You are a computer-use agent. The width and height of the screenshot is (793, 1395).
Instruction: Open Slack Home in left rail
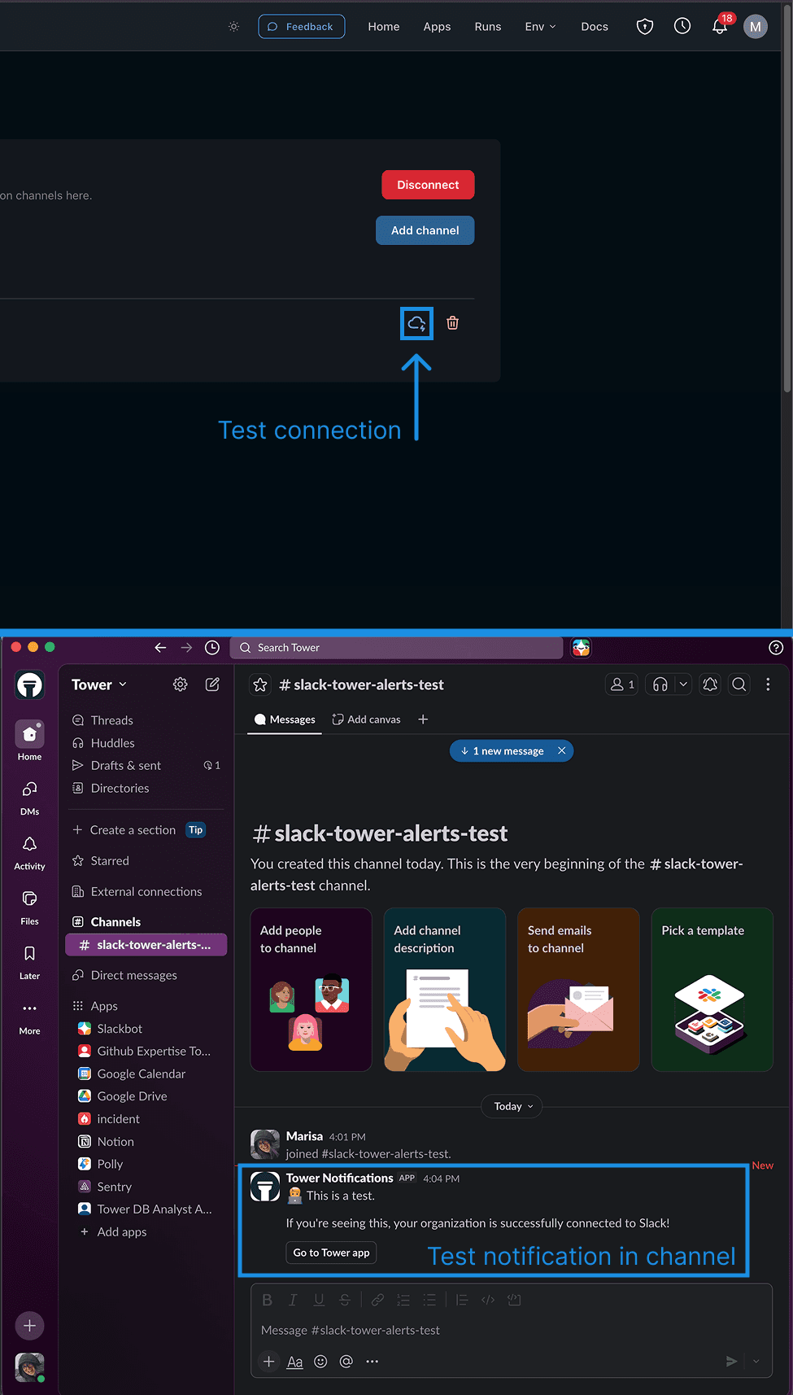pos(29,741)
